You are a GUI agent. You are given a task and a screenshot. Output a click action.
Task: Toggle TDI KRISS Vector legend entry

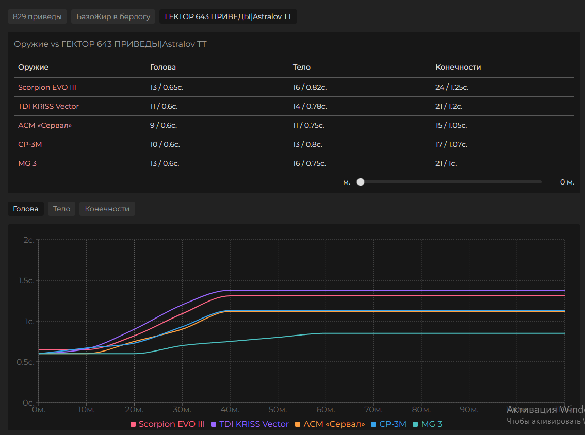click(x=250, y=424)
